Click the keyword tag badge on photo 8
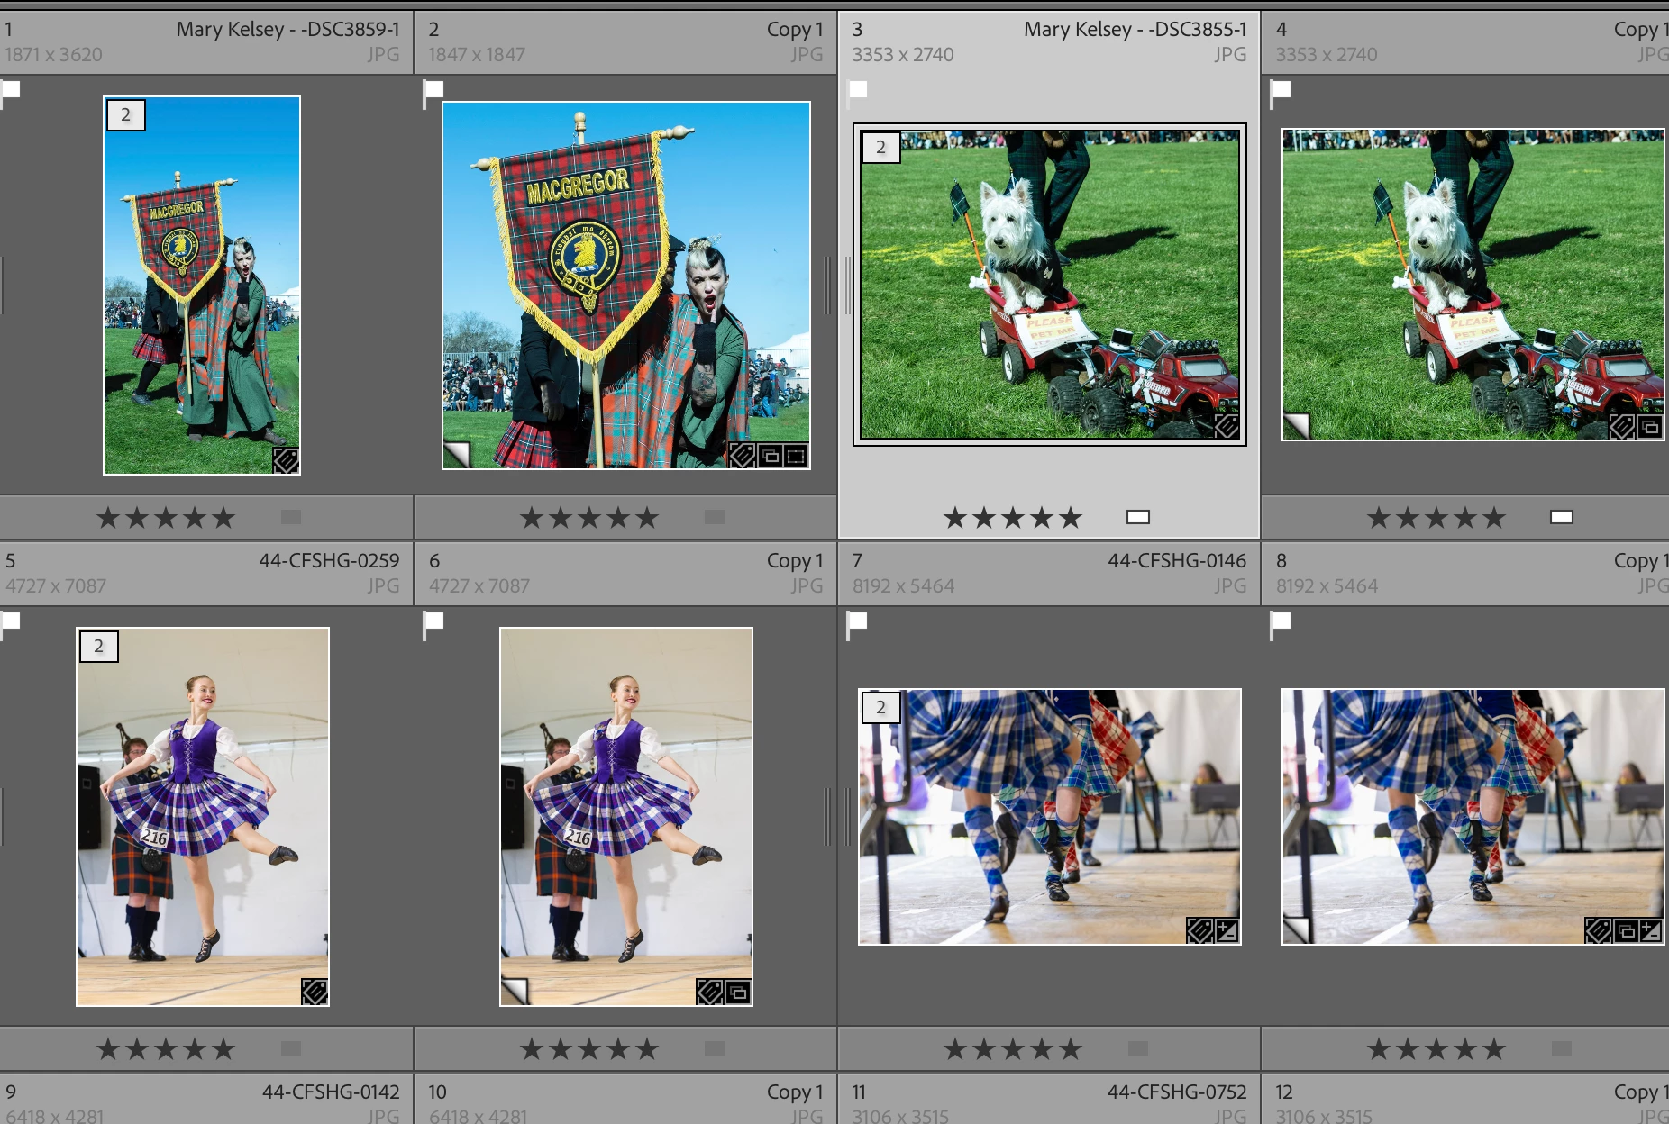The height and width of the screenshot is (1124, 1669). (1598, 930)
